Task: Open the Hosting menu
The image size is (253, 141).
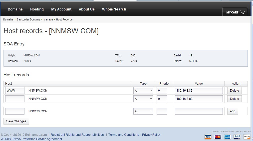Action: coord(37,9)
